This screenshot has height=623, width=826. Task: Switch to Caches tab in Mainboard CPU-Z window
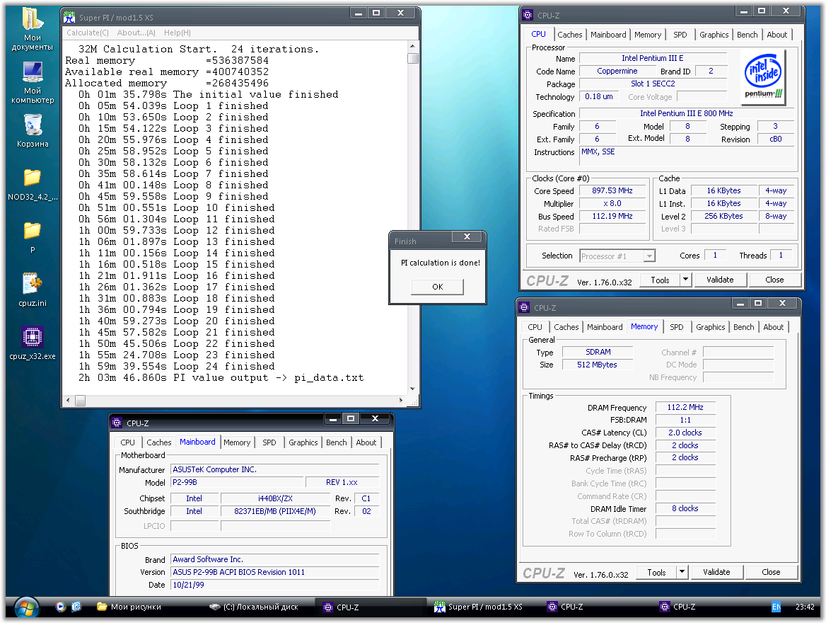click(x=158, y=442)
